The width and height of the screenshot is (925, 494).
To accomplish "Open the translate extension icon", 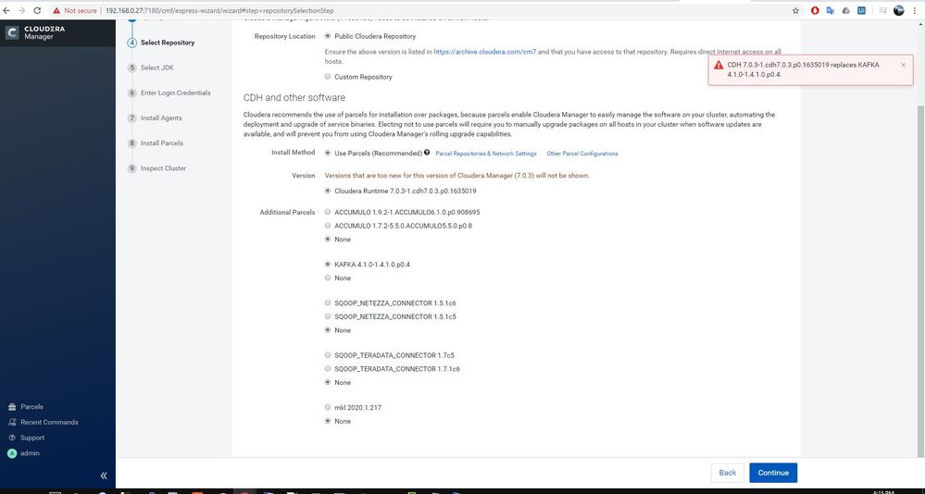I will (x=830, y=10).
